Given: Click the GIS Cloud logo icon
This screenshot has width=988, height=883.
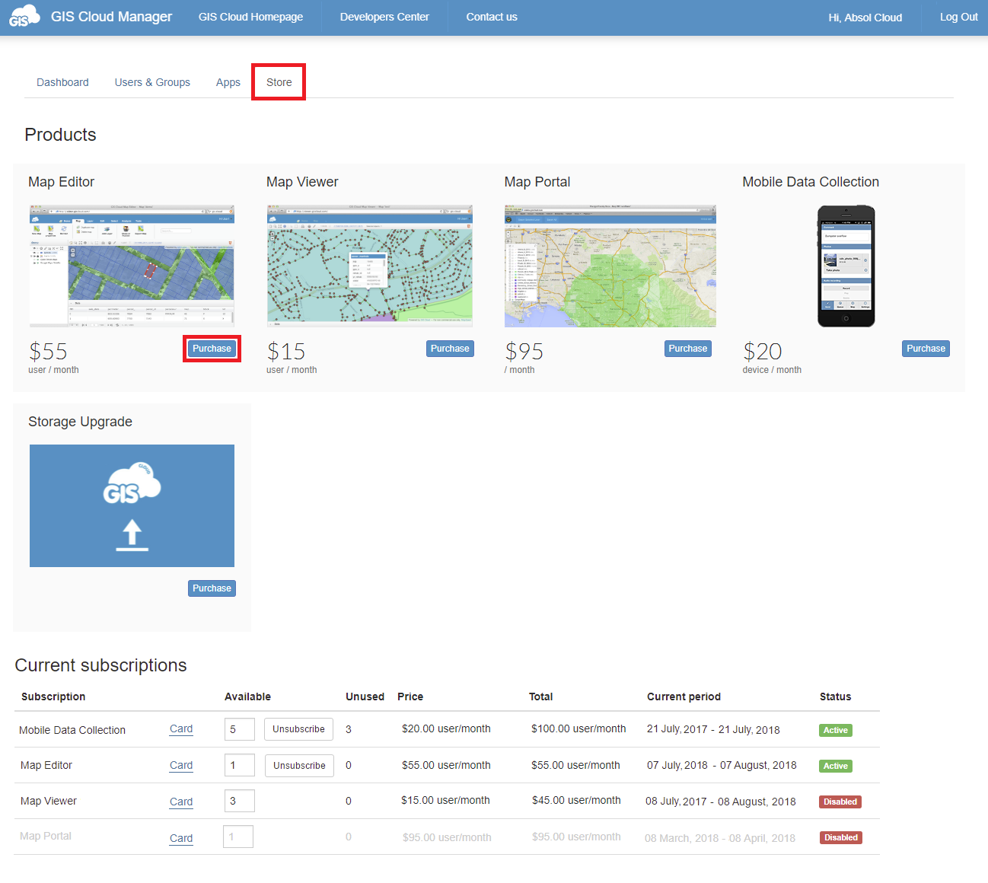Looking at the screenshot, I should click(x=24, y=16).
